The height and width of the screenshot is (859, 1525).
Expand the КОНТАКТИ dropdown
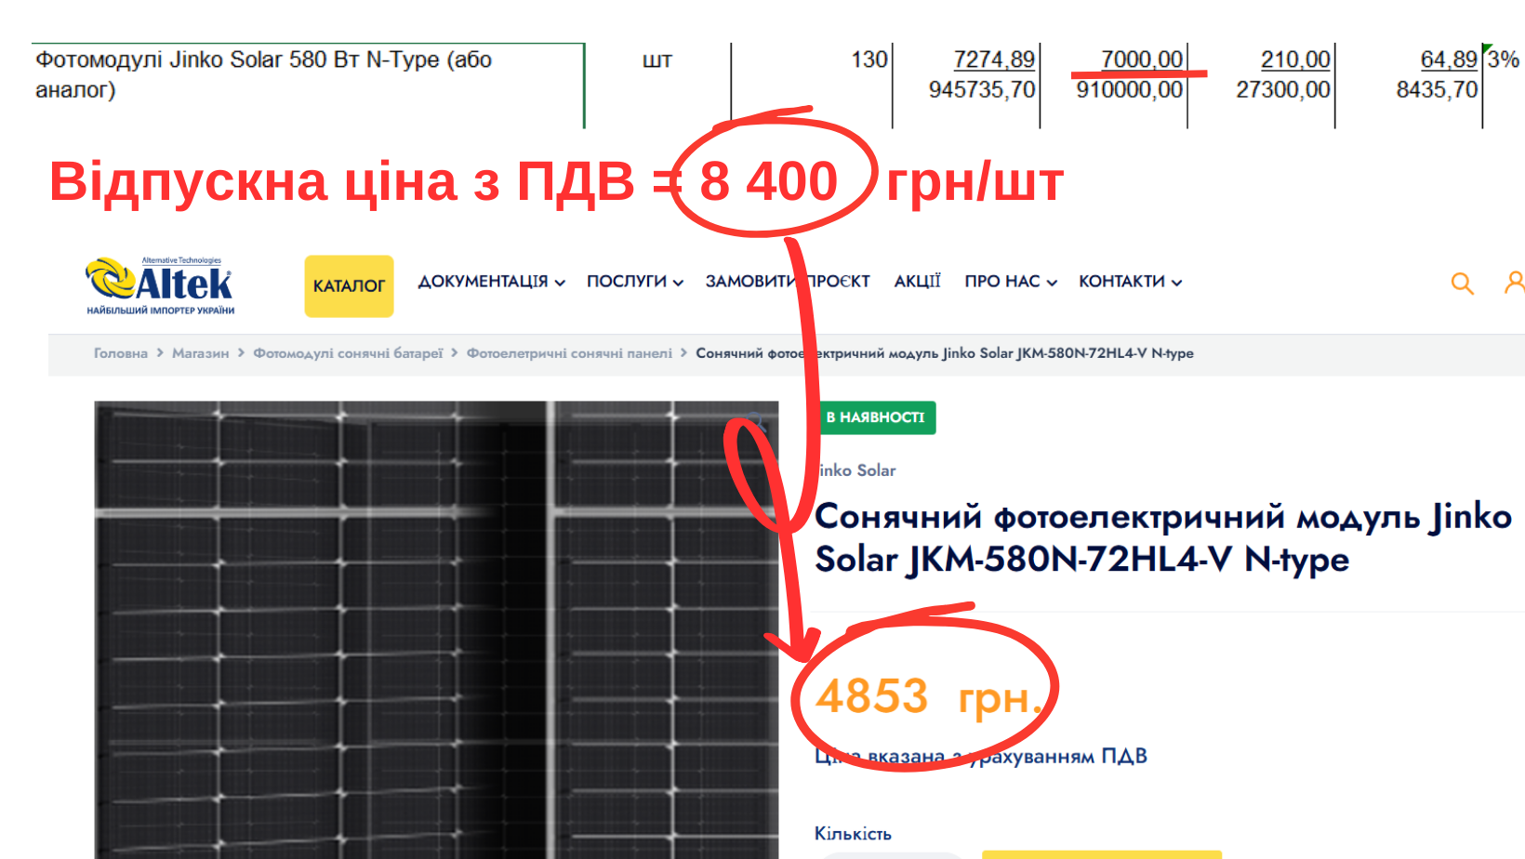click(x=1129, y=282)
